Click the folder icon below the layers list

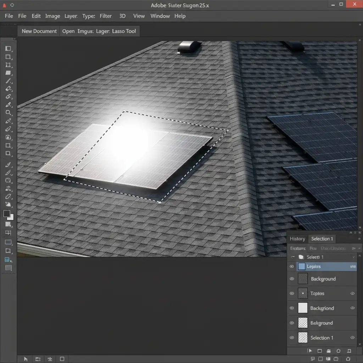tap(329, 351)
